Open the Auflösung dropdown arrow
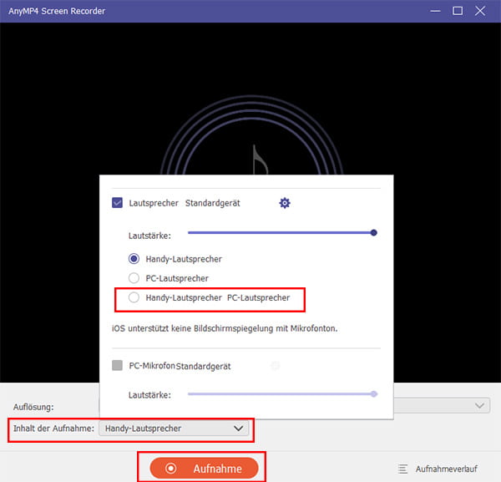The width and height of the screenshot is (501, 482). click(479, 406)
